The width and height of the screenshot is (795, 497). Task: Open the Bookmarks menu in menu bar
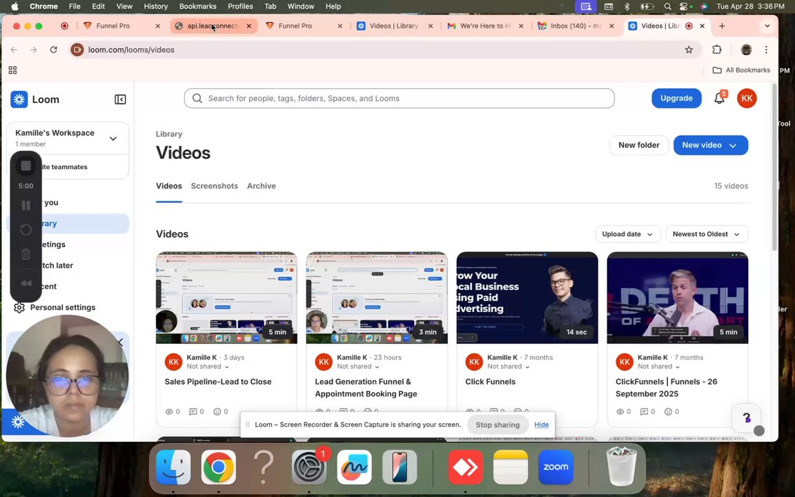tap(198, 7)
